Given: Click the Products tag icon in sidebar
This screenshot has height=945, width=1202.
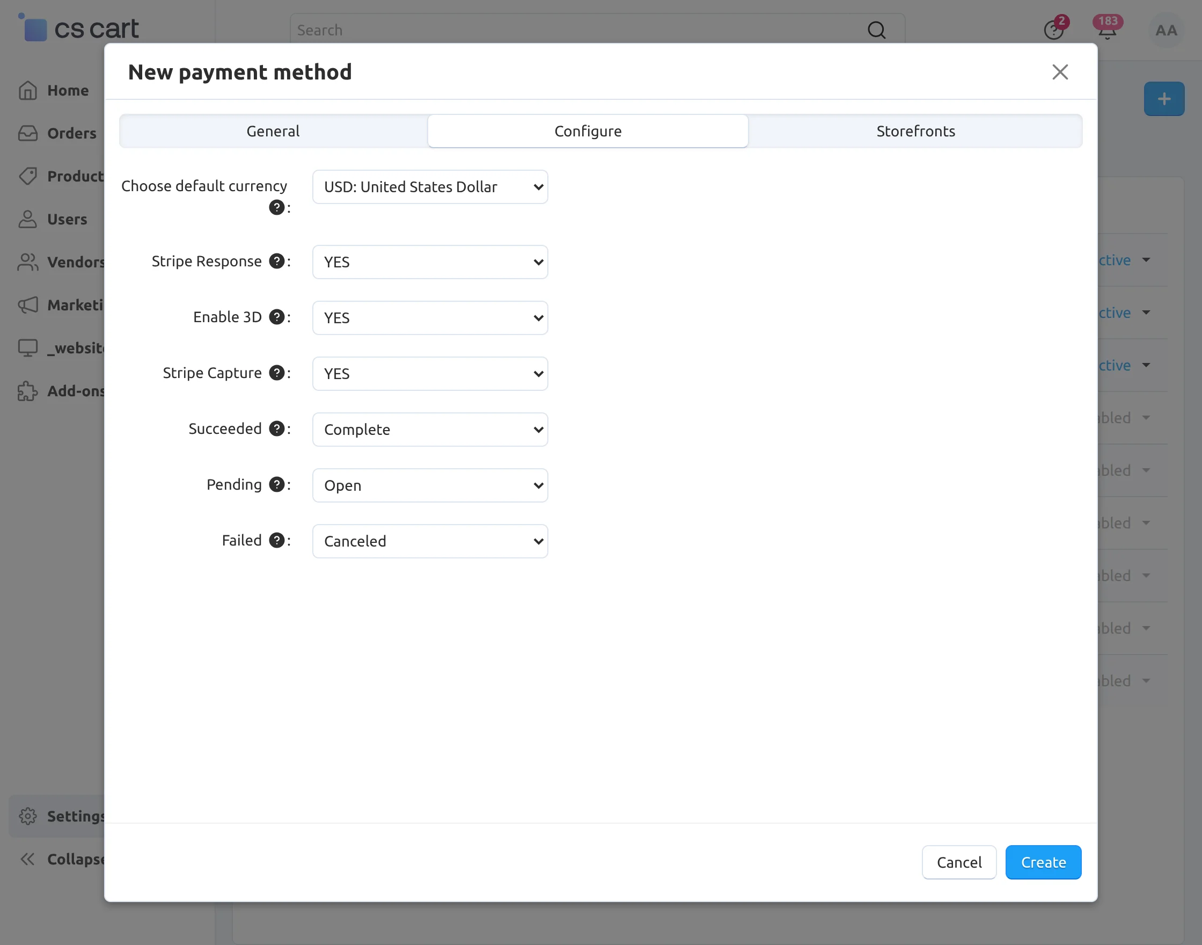Looking at the screenshot, I should pyautogui.click(x=28, y=176).
